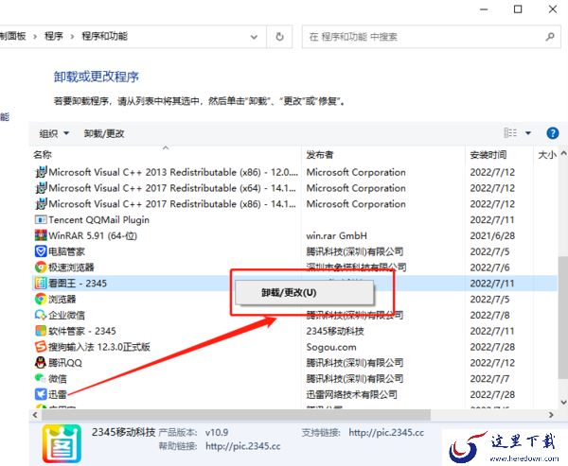Click the 看图王 - 2345 icon
The image size is (568, 466).
tap(41, 284)
